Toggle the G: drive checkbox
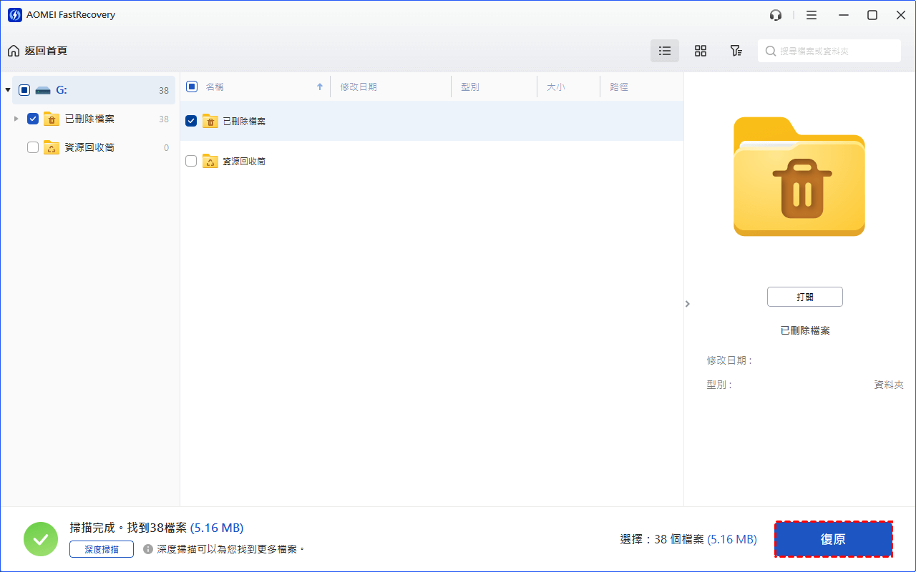 [x=24, y=90]
